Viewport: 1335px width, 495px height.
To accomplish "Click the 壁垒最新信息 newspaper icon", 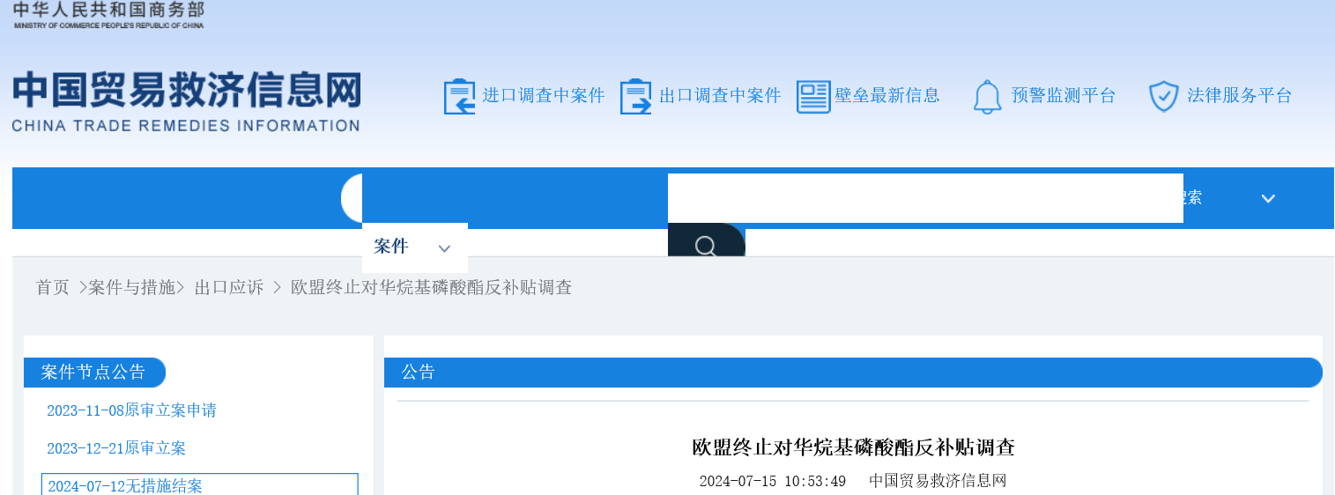I will tap(813, 96).
